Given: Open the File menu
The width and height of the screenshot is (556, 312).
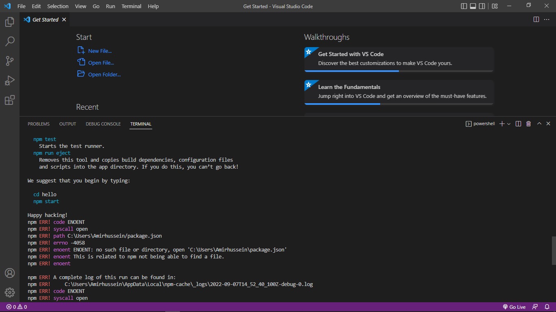Looking at the screenshot, I should pos(22,6).
